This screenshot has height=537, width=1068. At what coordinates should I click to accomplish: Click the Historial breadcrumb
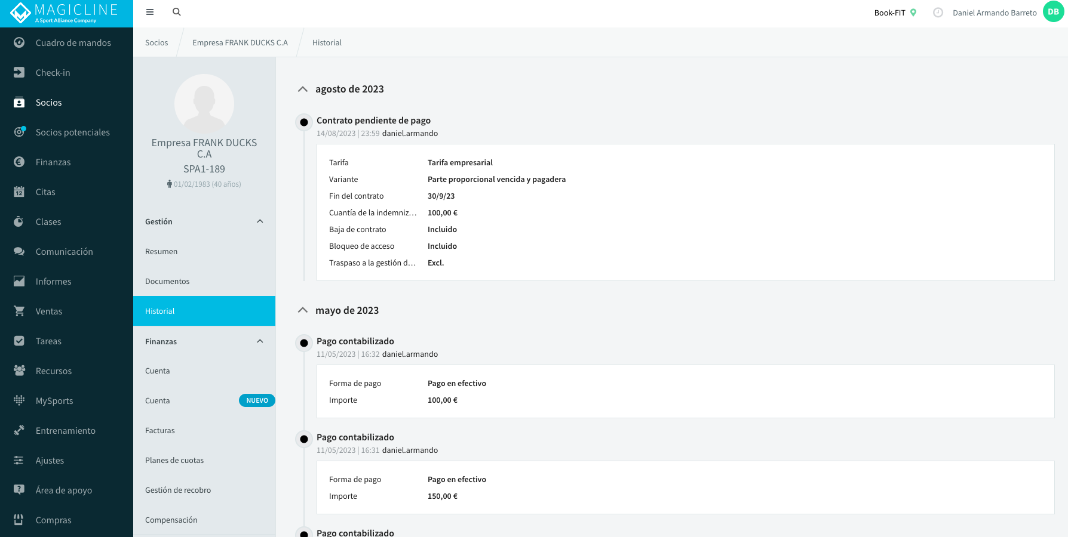[x=327, y=42]
